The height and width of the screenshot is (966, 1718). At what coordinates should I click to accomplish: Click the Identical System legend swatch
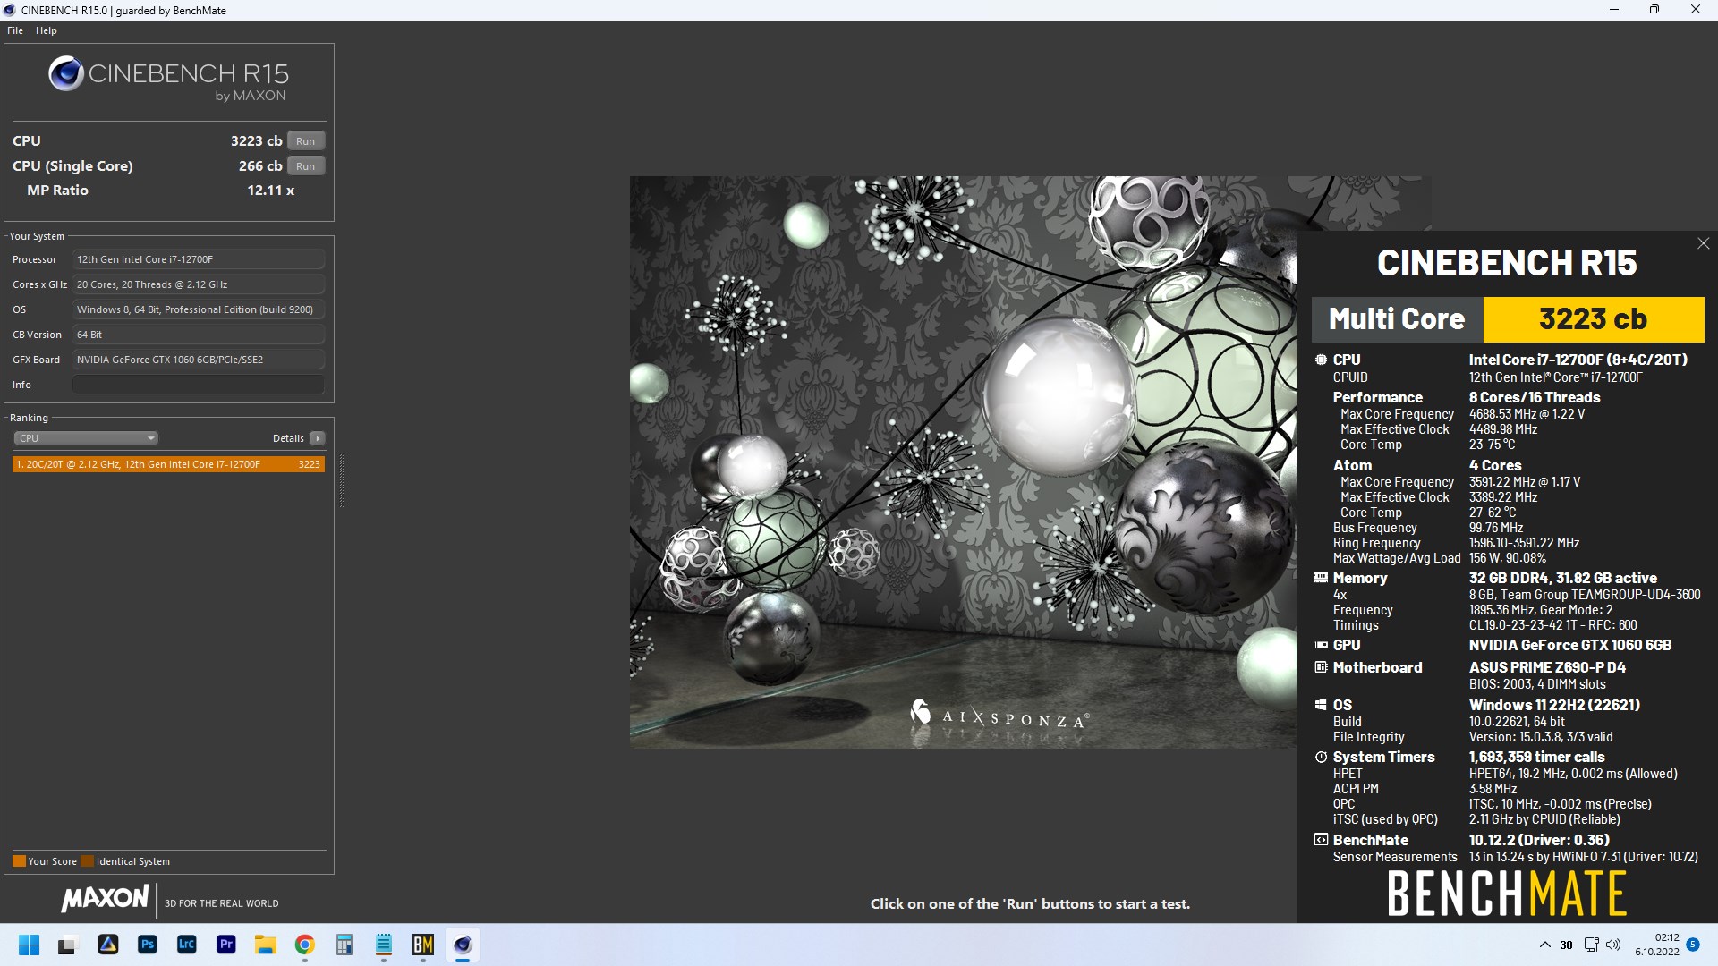(87, 861)
